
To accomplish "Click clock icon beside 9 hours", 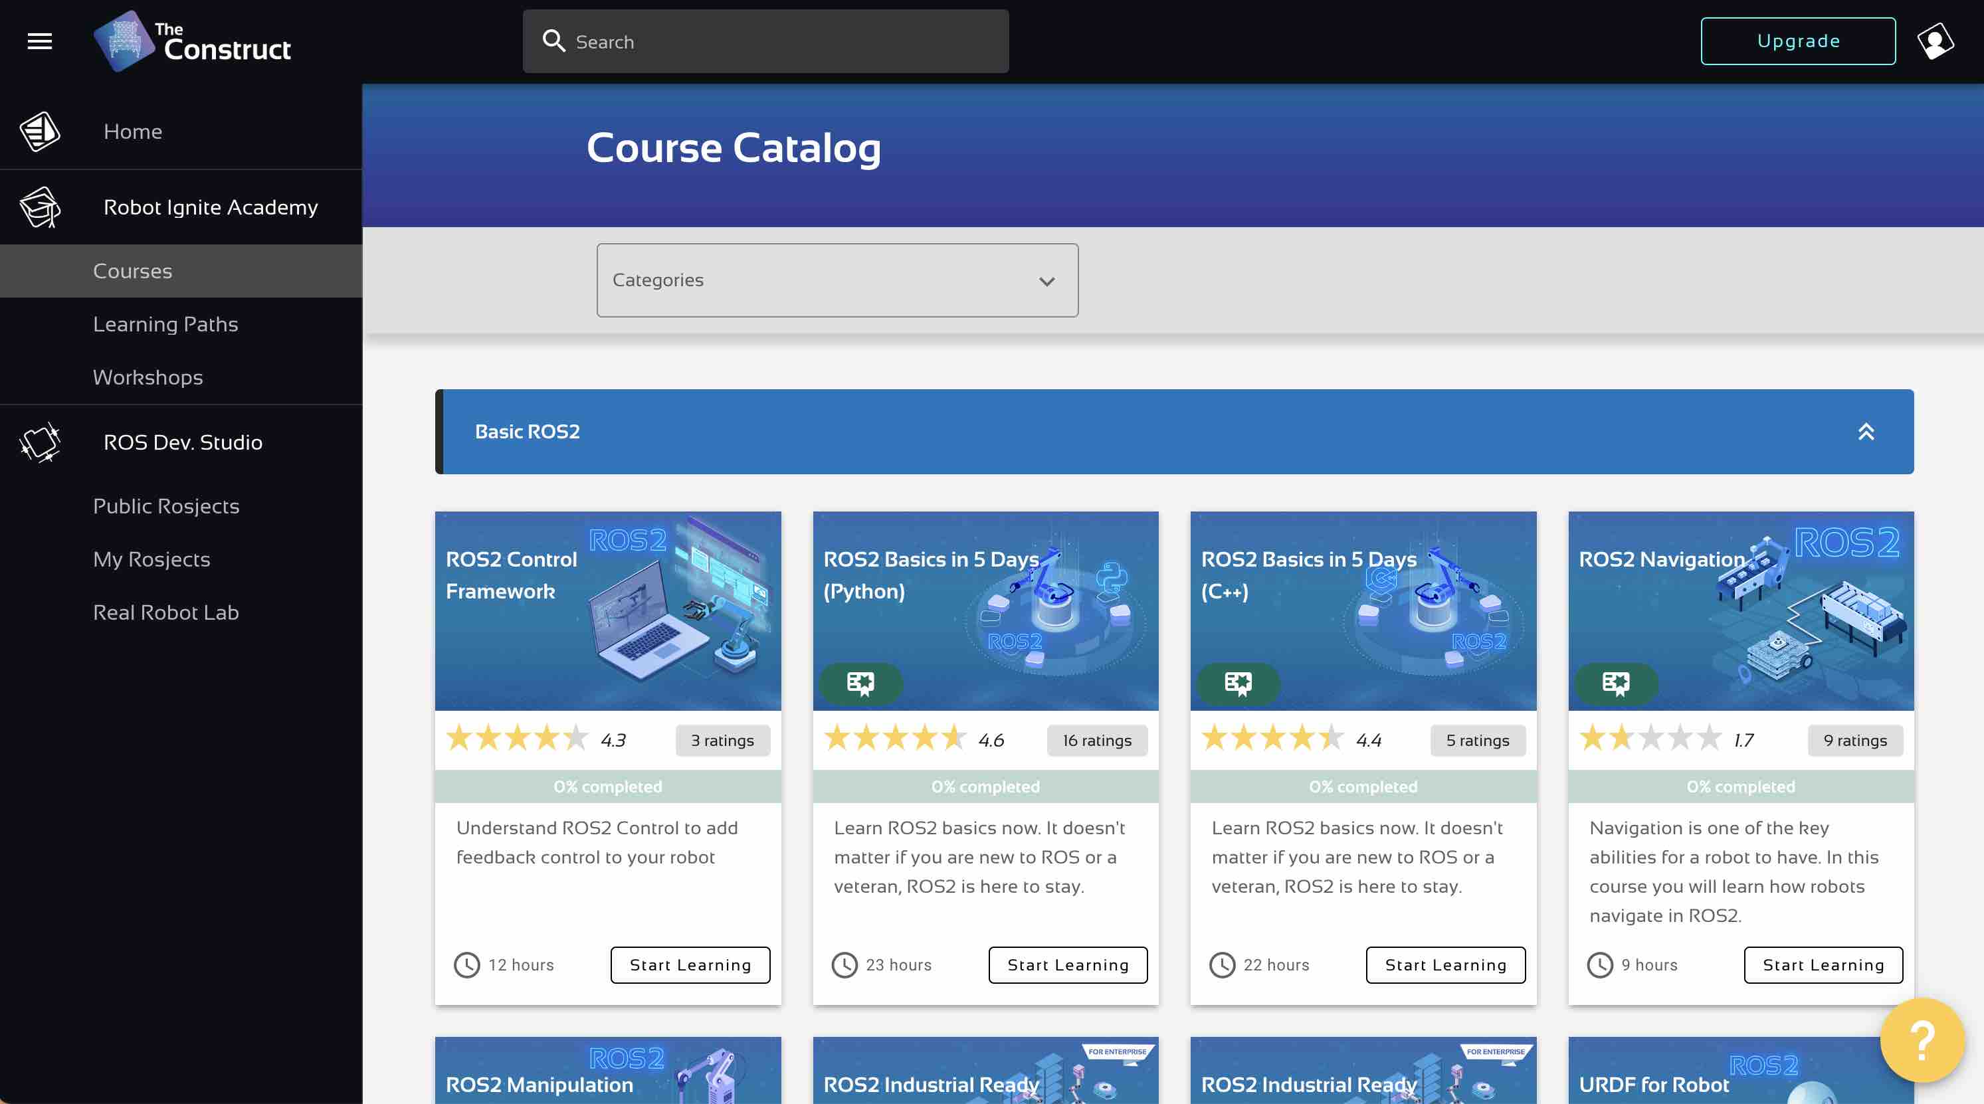I will tap(1601, 965).
